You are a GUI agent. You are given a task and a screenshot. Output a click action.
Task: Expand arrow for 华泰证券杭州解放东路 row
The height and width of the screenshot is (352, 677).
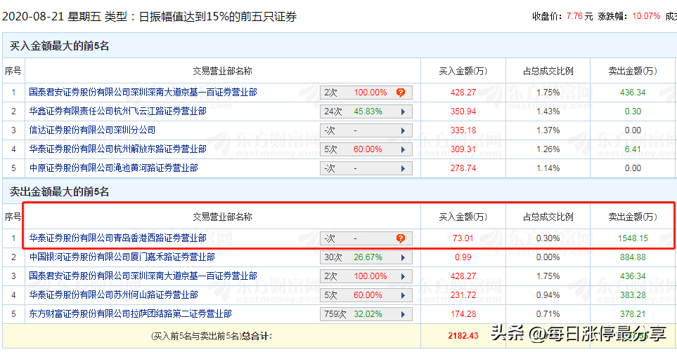coord(403,149)
